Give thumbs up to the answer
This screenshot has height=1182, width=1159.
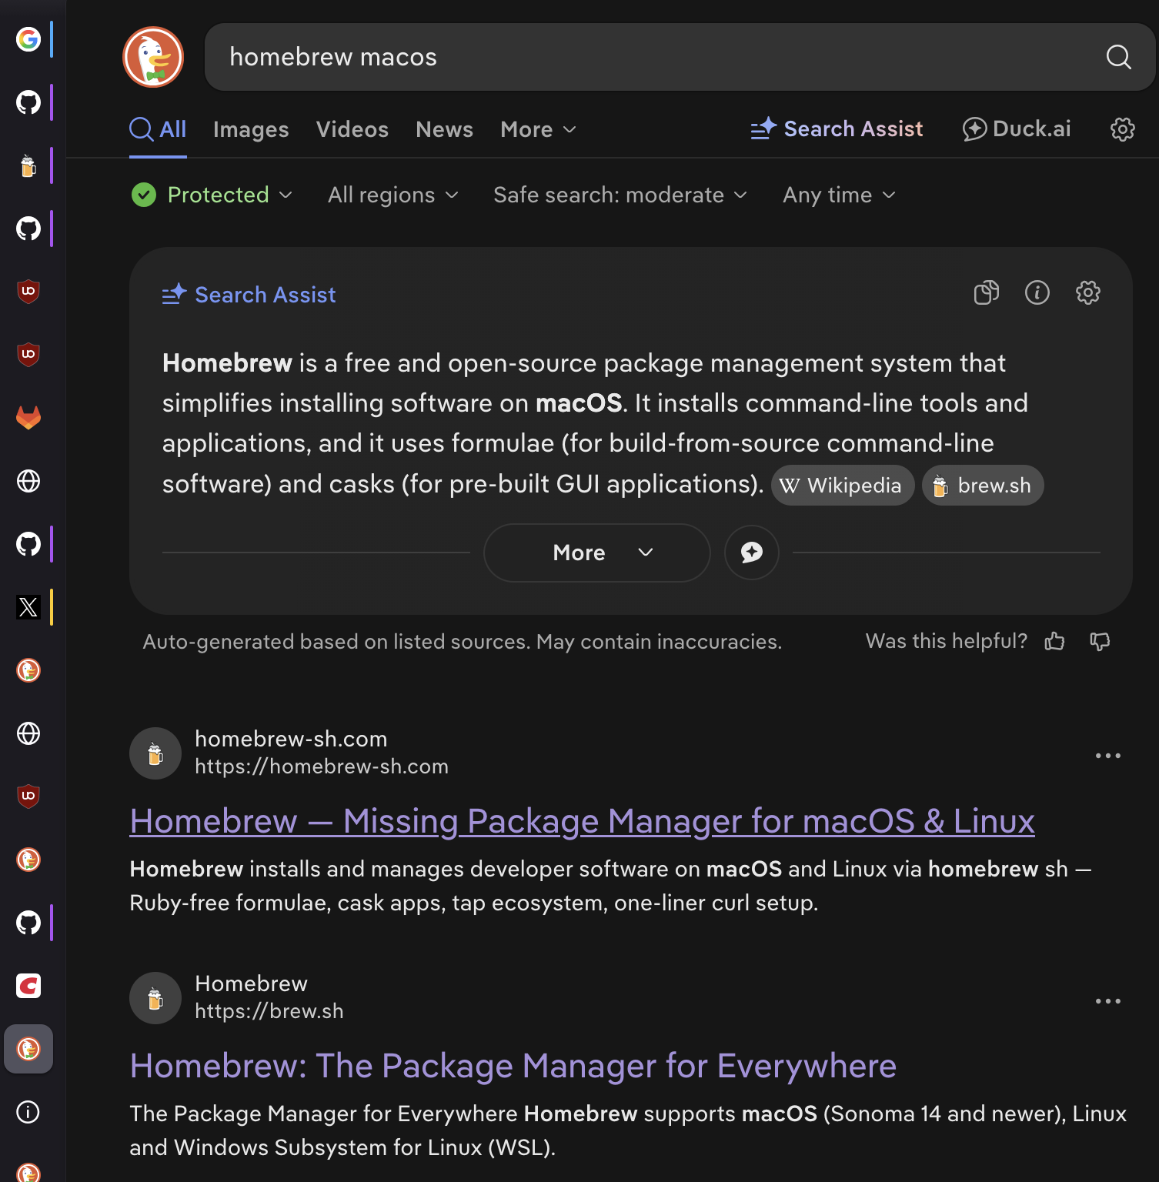point(1054,641)
